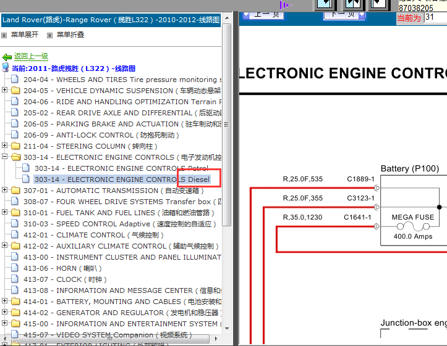Collapse the 303-14 ELECTRONIC ENGINE CONTROLS folder
Viewport: 447px width, 346px height.
4,157
